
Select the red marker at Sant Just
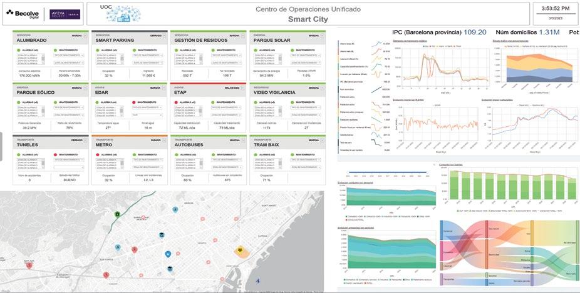(x=29, y=266)
